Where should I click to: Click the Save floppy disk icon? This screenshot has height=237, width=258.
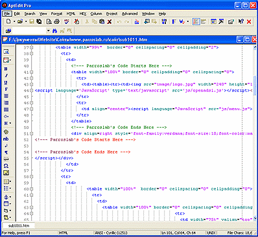(x=32, y=21)
